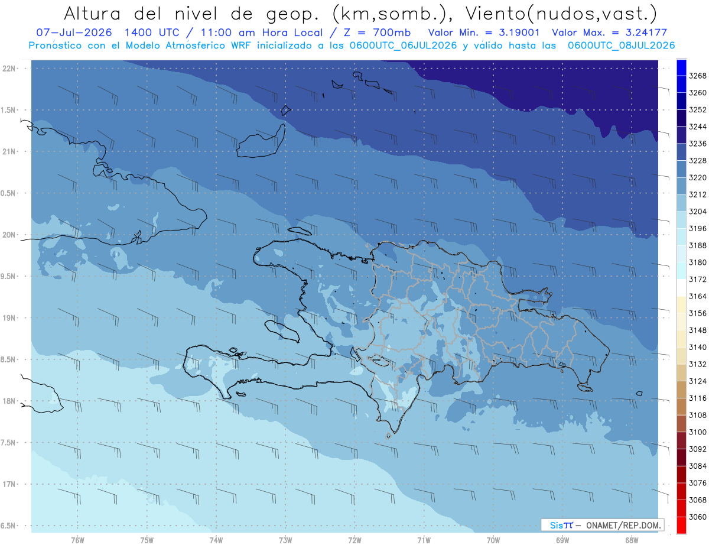The width and height of the screenshot is (709, 548).
Task: Click the '74W' longitude label
Action: tap(216, 540)
